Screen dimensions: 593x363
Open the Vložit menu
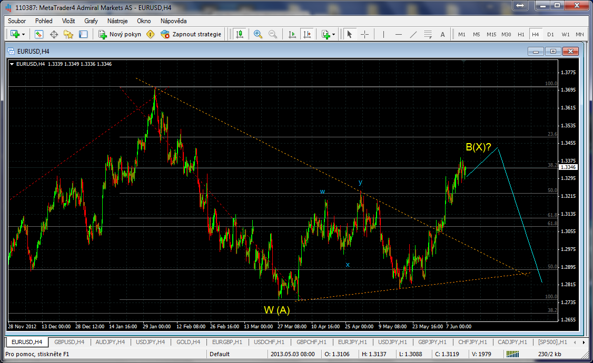(68, 21)
